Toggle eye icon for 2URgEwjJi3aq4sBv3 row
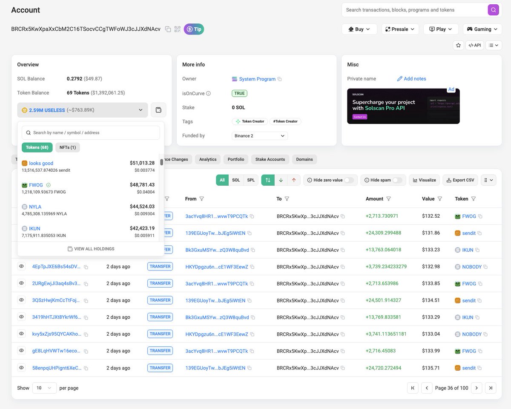 click(21, 283)
